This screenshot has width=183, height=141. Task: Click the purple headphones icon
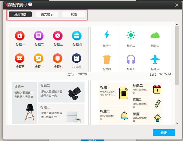[x=131, y=59]
